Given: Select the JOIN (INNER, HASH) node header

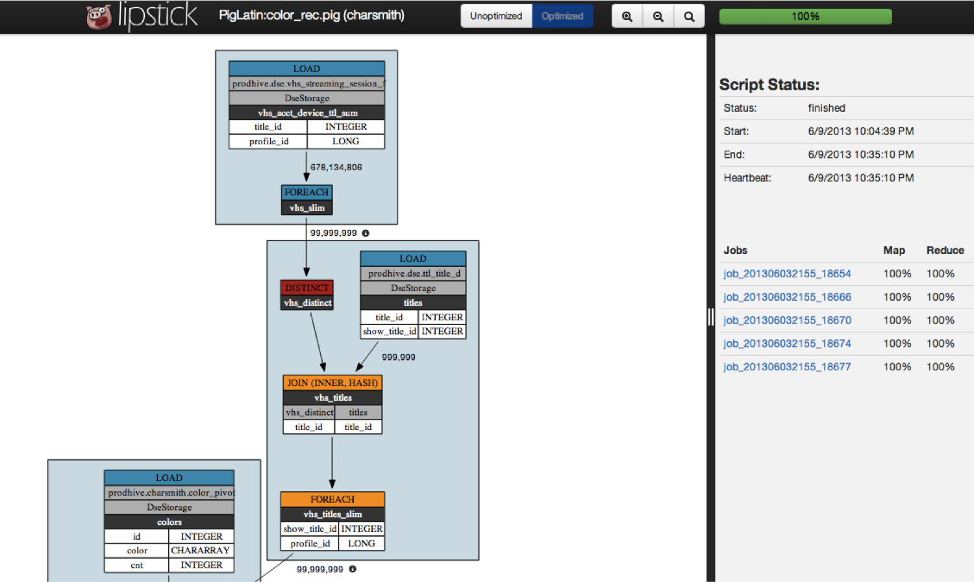Looking at the screenshot, I should 332,383.
